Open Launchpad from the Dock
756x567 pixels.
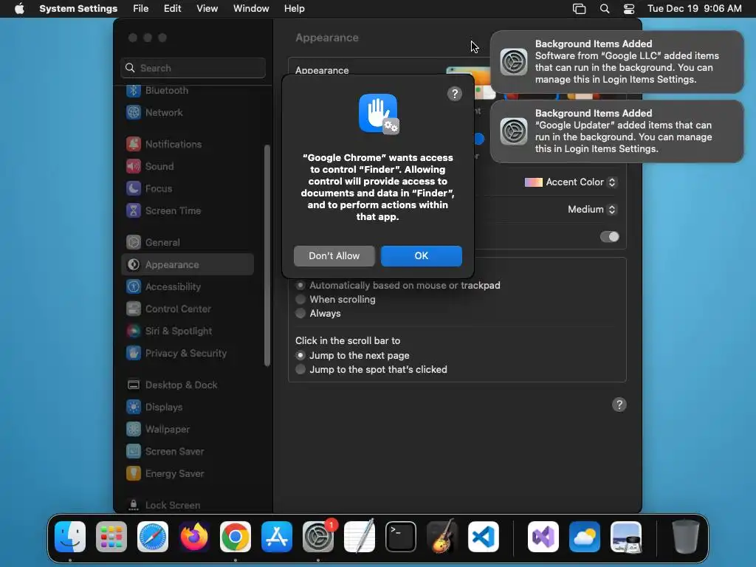click(111, 537)
